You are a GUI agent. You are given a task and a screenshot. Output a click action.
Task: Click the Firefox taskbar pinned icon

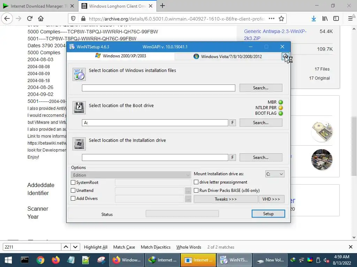coord(55,260)
